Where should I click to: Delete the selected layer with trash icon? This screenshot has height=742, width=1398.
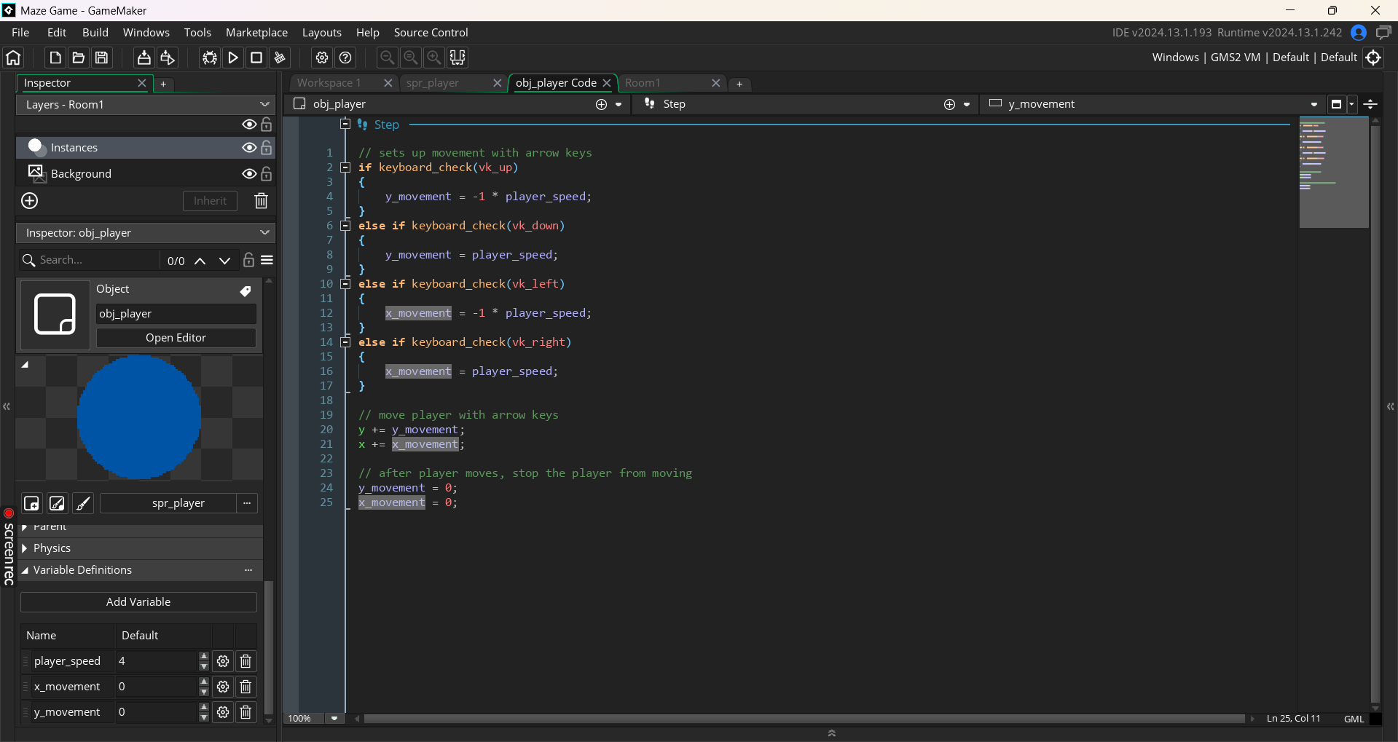(261, 201)
